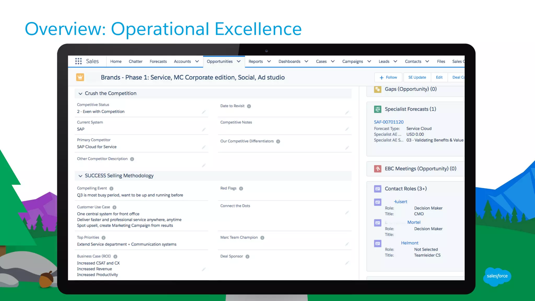Click the Specialist Forecasts scale icon

[x=377, y=109]
